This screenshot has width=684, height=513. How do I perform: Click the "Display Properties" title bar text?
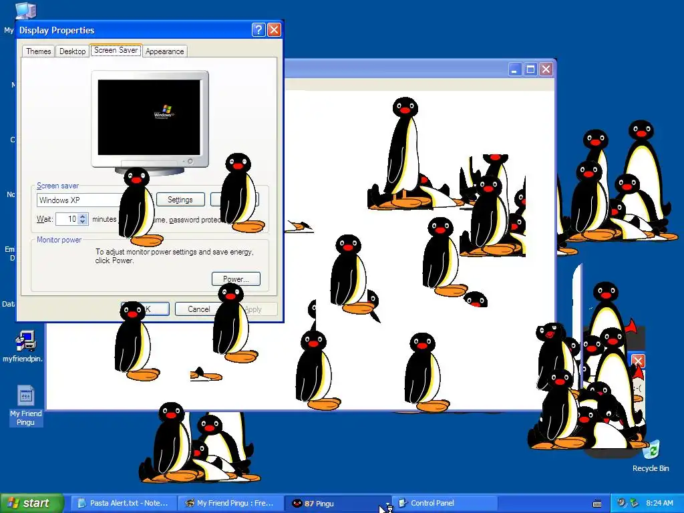click(57, 30)
